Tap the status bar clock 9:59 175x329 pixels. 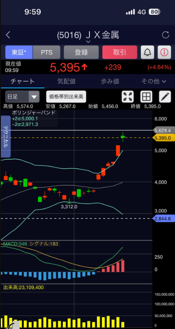pyautogui.click(x=33, y=12)
